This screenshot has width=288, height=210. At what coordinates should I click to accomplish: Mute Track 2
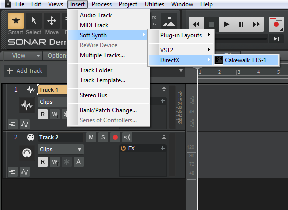(91, 137)
